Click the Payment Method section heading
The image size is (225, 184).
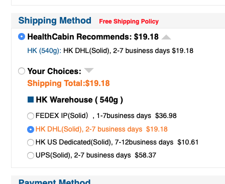click(x=55, y=181)
